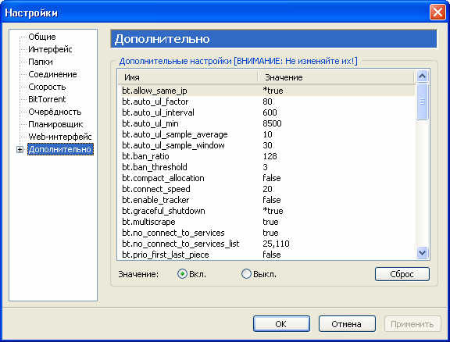Click the value 8500 cell

(272, 123)
